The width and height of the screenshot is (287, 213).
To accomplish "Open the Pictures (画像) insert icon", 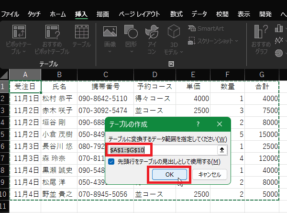I will (110, 33).
